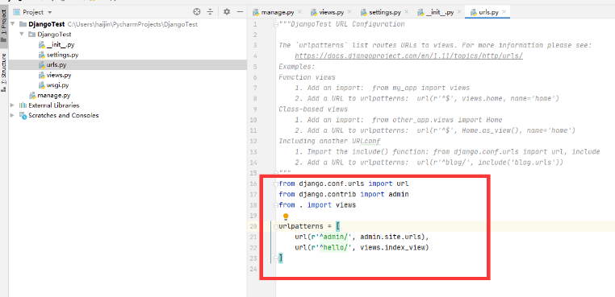This screenshot has height=297, width=615.
Task: Click 'from . import views' on line 18
Action: click(x=317, y=205)
